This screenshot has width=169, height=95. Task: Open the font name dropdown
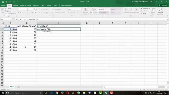click(x=27, y=9)
